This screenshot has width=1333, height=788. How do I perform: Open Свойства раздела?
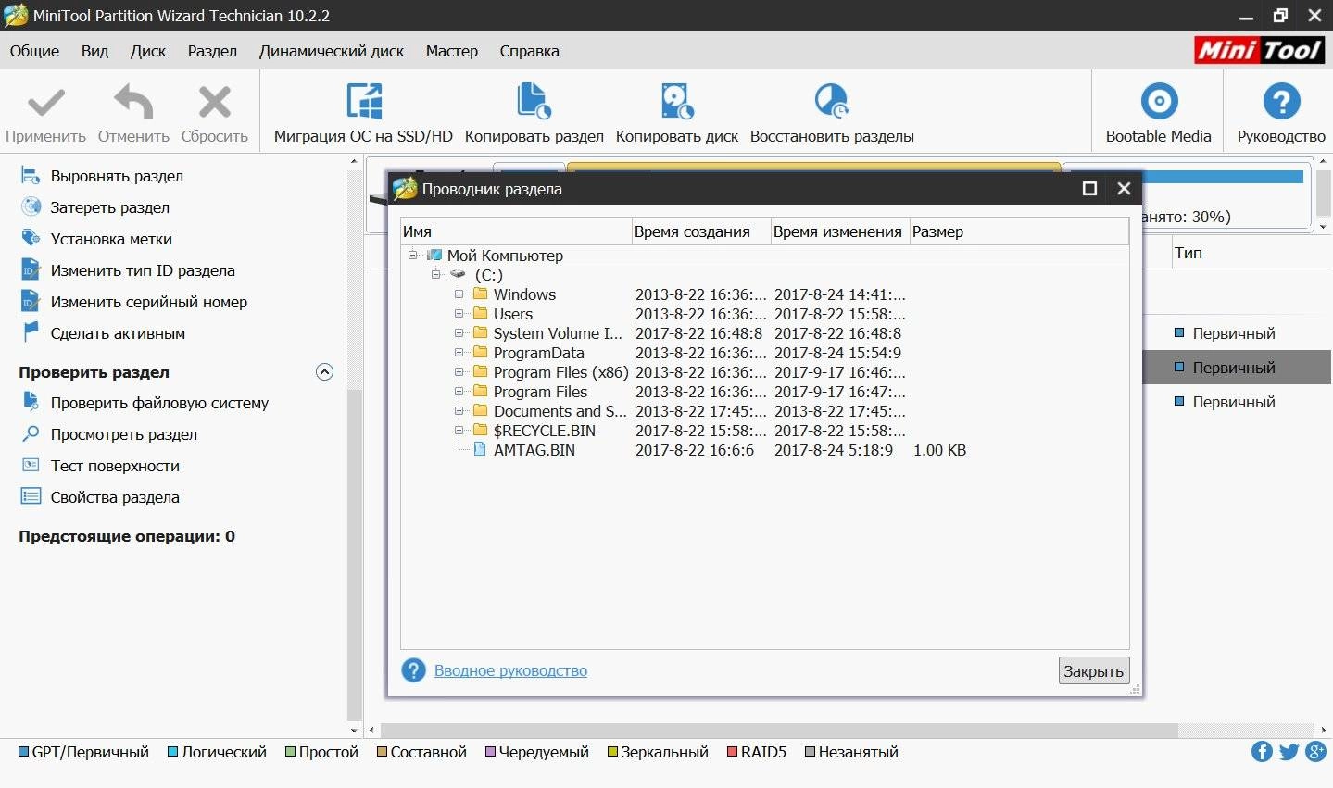tap(115, 497)
